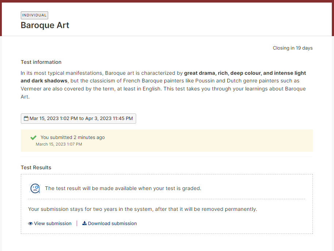The image size is (334, 251).
Task: Click the two-year submission retention notice
Action: pos(143,209)
